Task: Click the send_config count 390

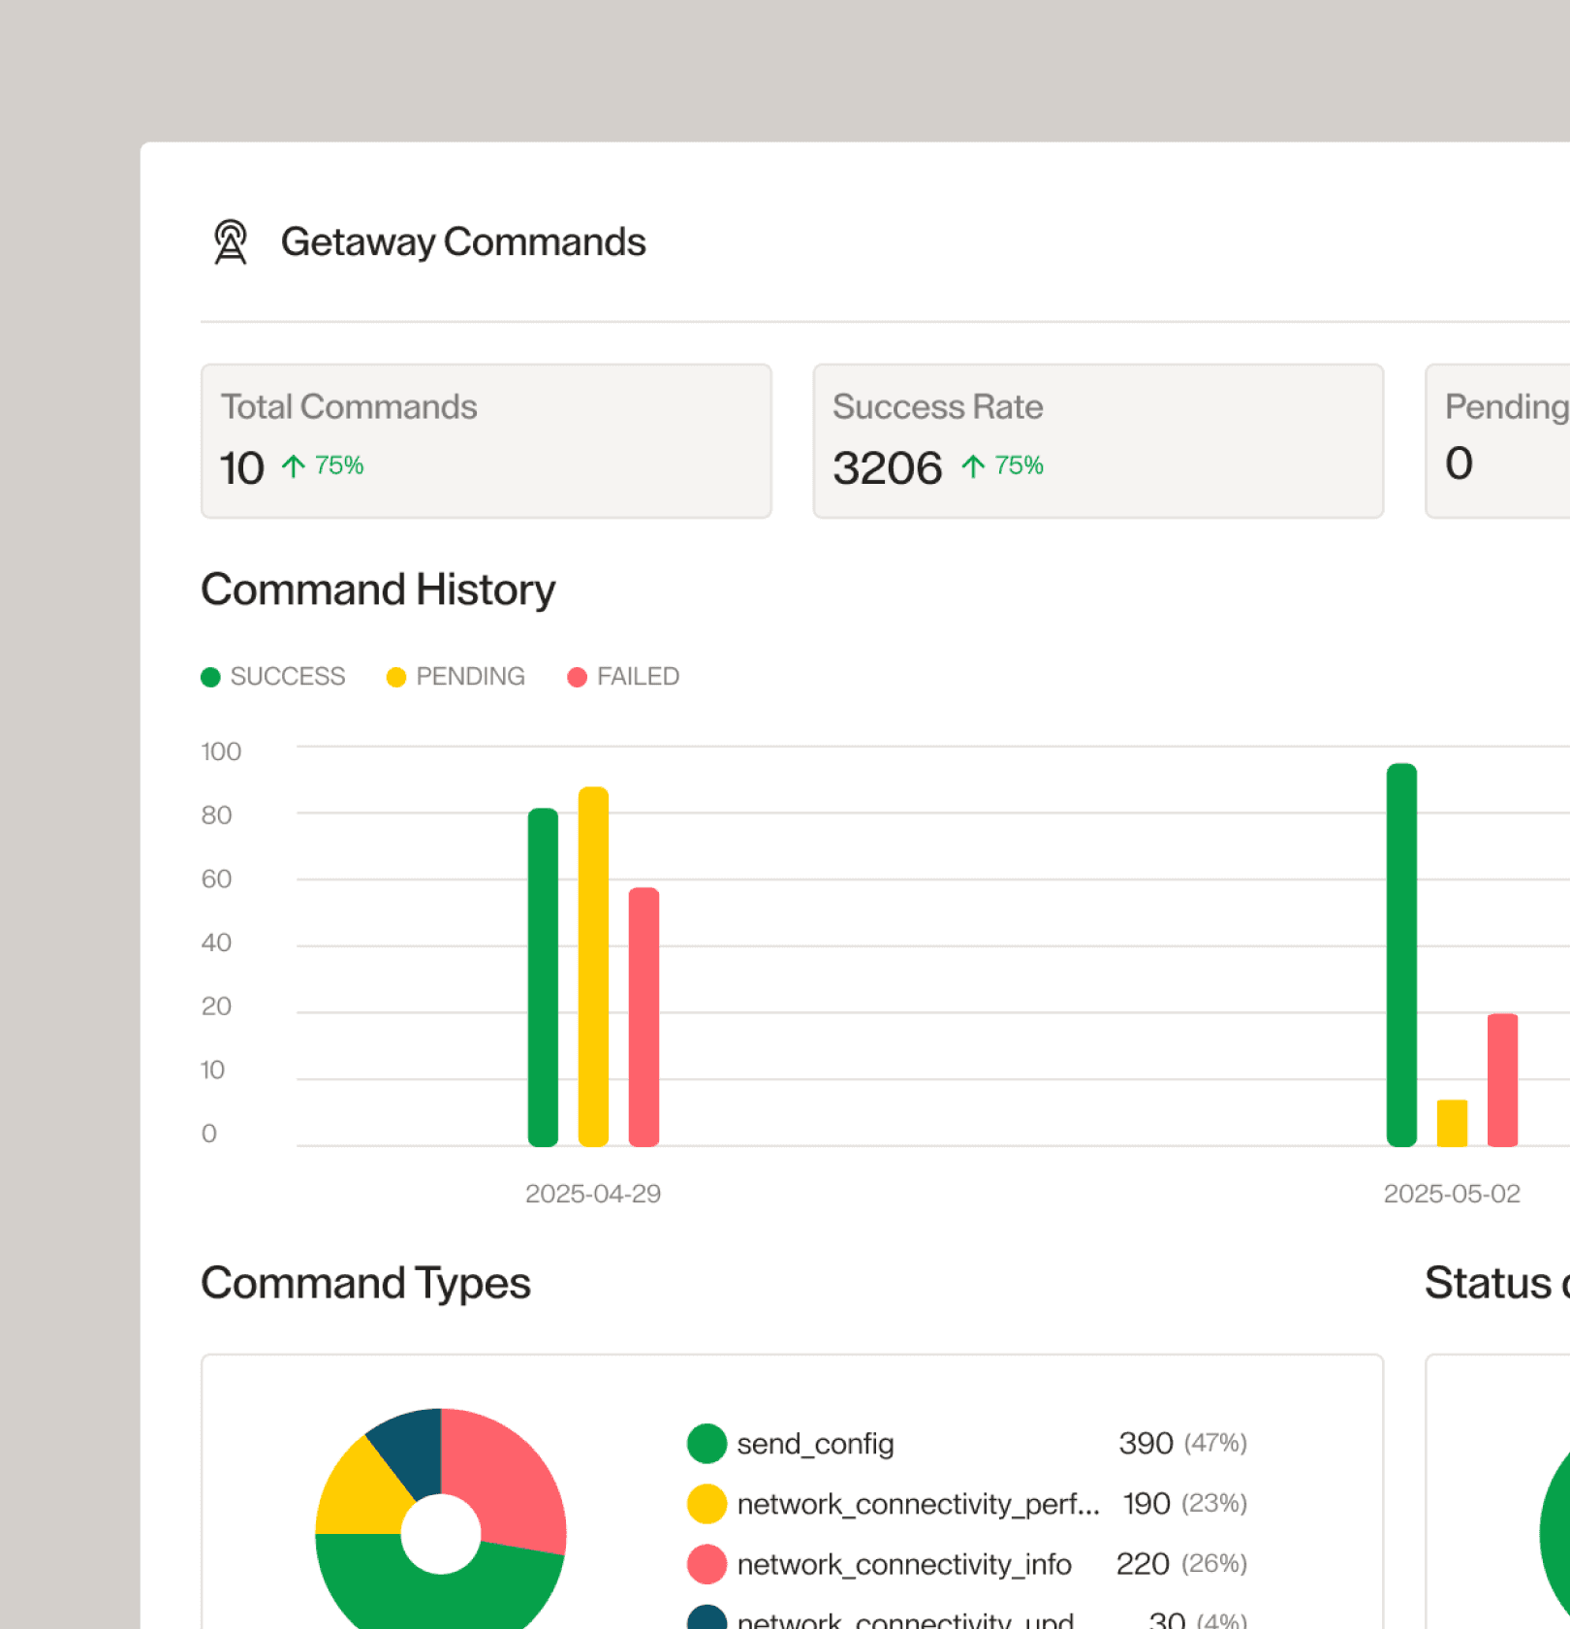Action: pos(1146,1443)
